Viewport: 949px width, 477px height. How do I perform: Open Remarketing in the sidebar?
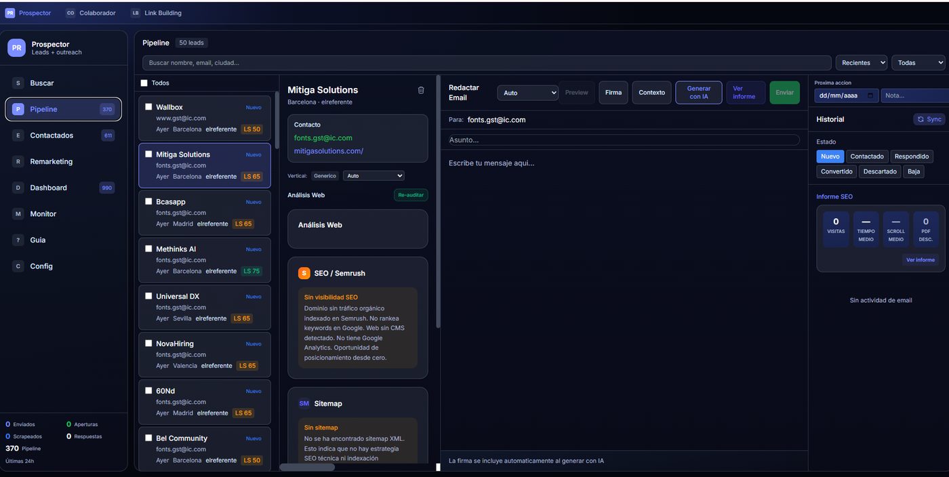tap(64, 161)
